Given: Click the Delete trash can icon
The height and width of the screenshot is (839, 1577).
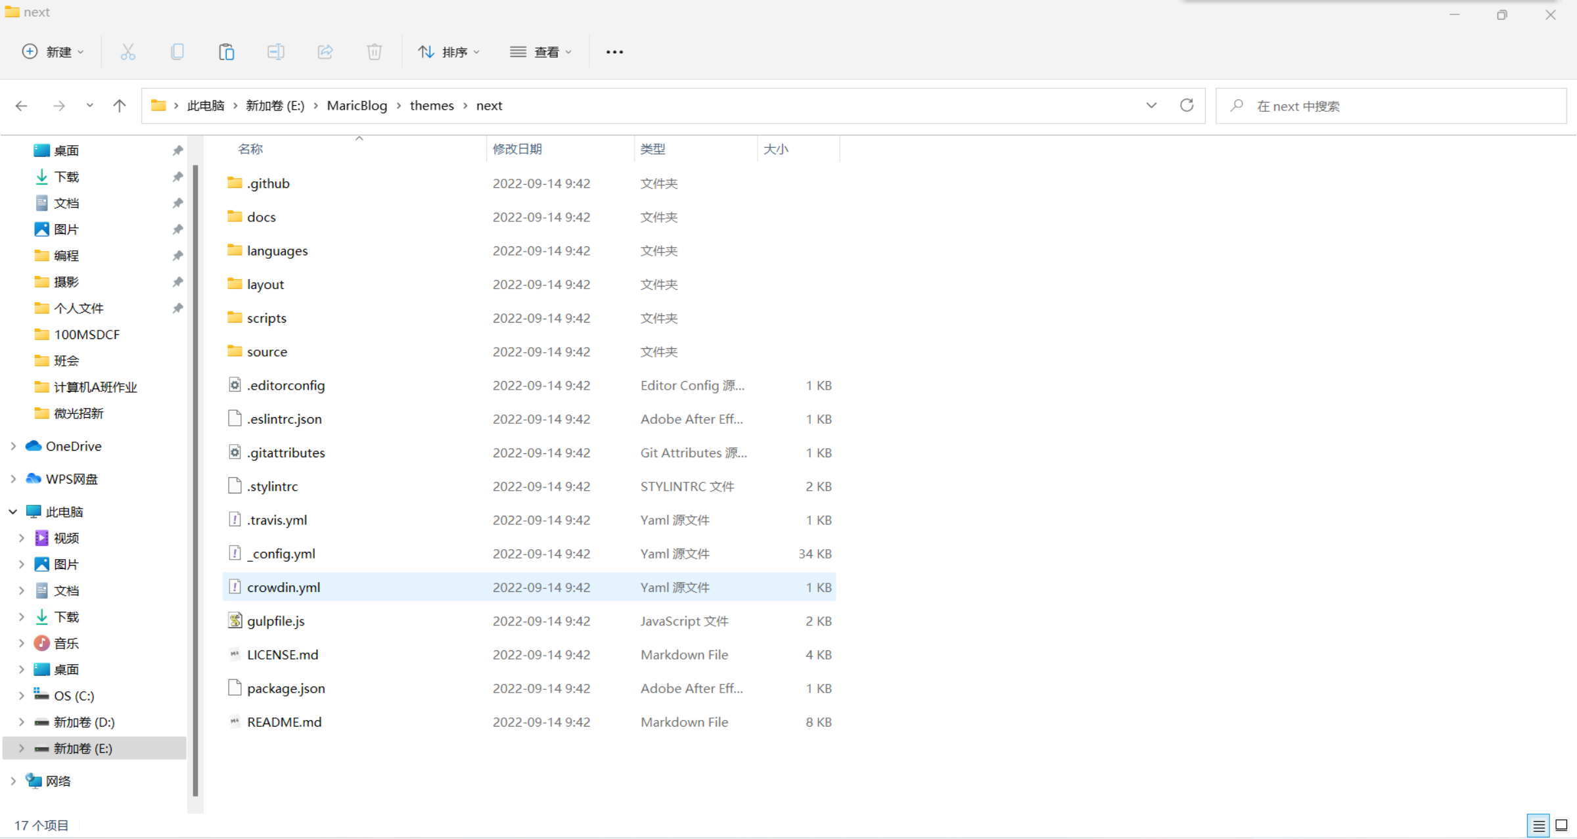Looking at the screenshot, I should (x=374, y=52).
